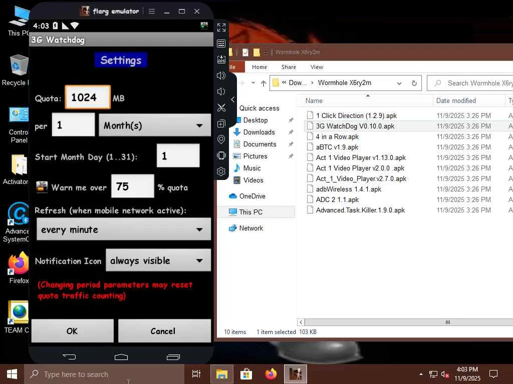Select Network in navigation pane

[250, 228]
